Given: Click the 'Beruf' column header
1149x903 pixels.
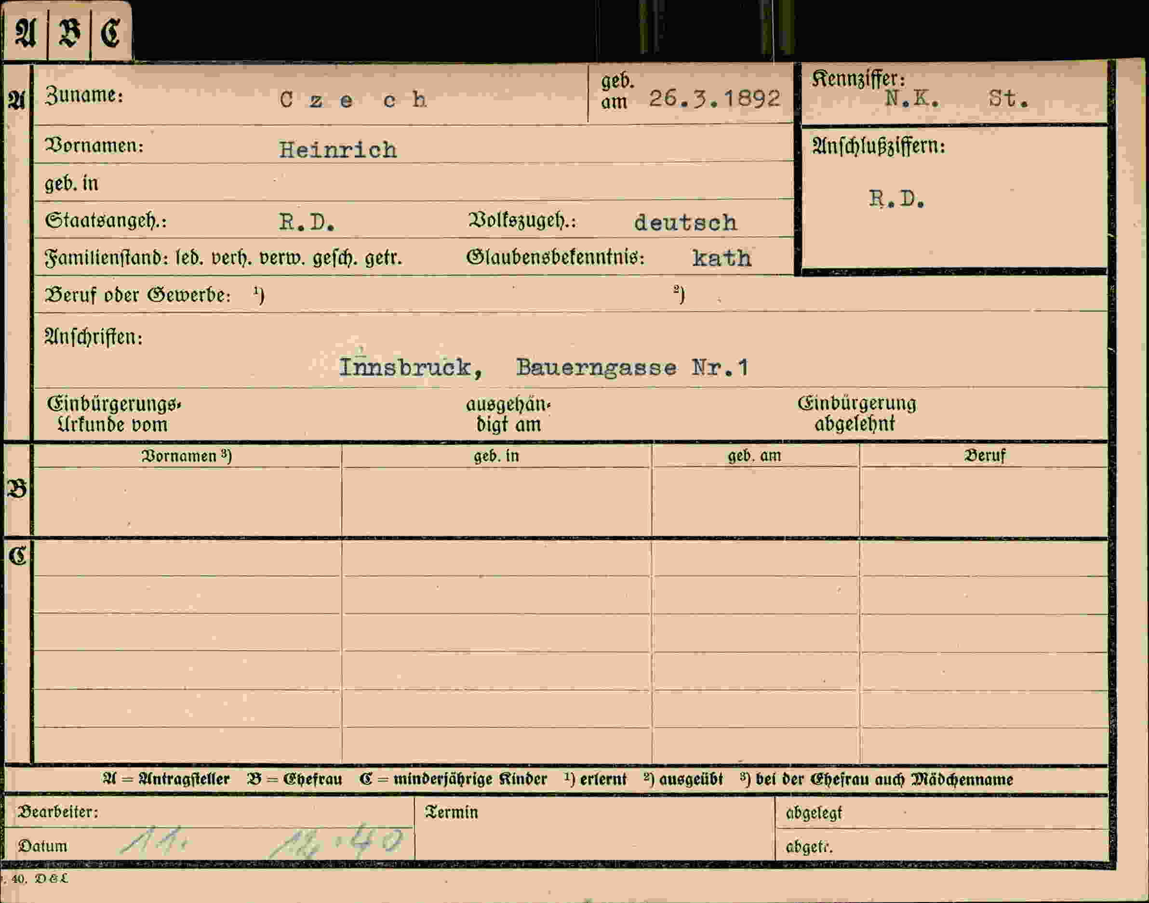Looking at the screenshot, I should point(985,456).
